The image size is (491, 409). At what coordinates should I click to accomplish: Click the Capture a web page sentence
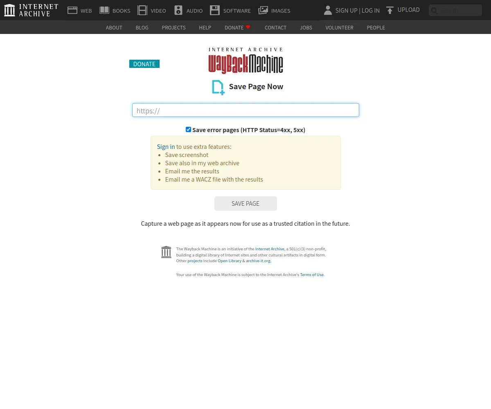245,223
